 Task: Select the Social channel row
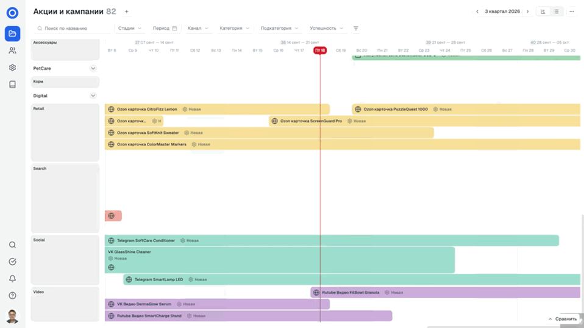(65, 260)
